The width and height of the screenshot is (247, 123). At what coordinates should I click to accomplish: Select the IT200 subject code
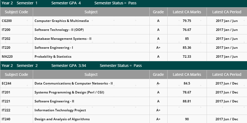tap(6, 30)
